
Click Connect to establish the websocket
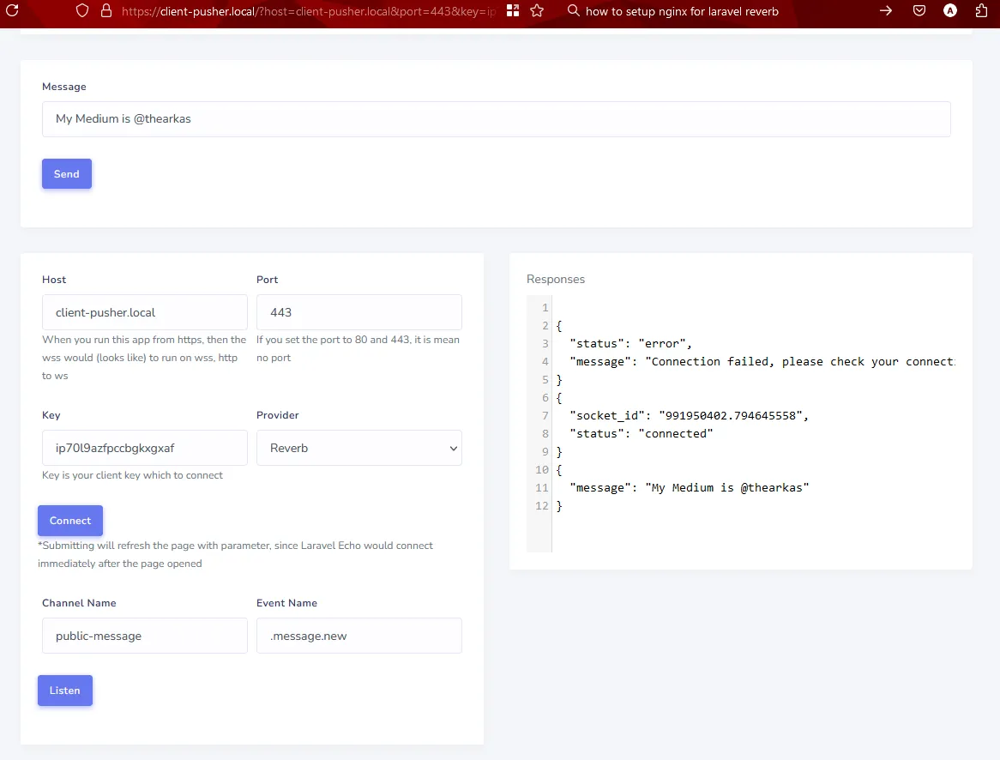(69, 520)
